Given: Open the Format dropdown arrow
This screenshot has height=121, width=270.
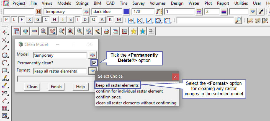Looking at the screenshot, I should point(92,71).
